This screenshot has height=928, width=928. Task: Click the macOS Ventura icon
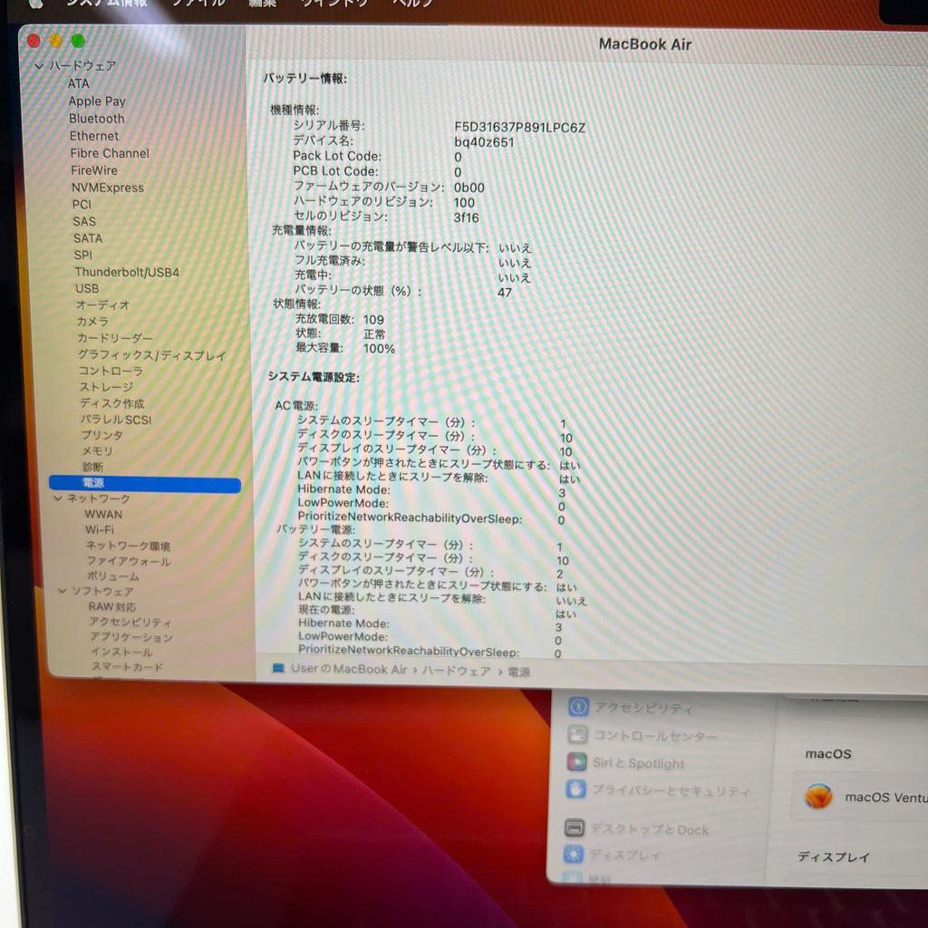[x=818, y=797]
